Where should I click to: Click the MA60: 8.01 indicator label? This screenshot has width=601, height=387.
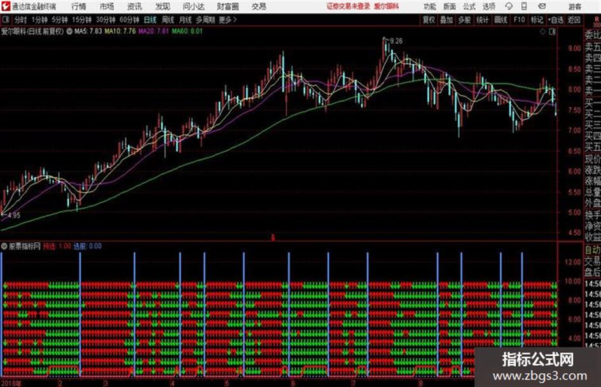[187, 31]
